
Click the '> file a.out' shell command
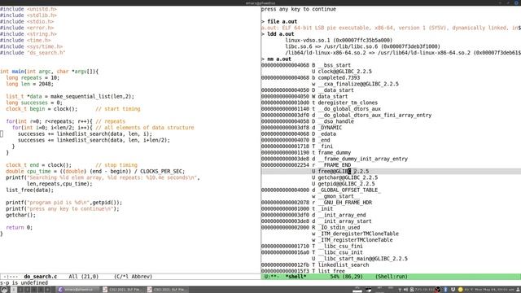[279, 22]
